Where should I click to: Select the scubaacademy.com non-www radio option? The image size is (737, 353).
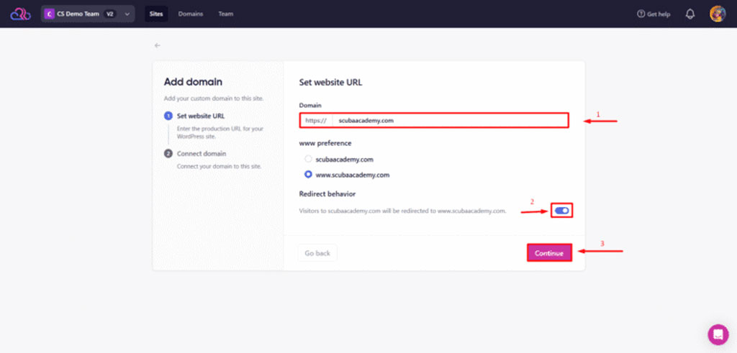coord(308,159)
